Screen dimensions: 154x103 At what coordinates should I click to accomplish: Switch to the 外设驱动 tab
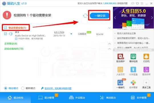[x=77, y=98]
